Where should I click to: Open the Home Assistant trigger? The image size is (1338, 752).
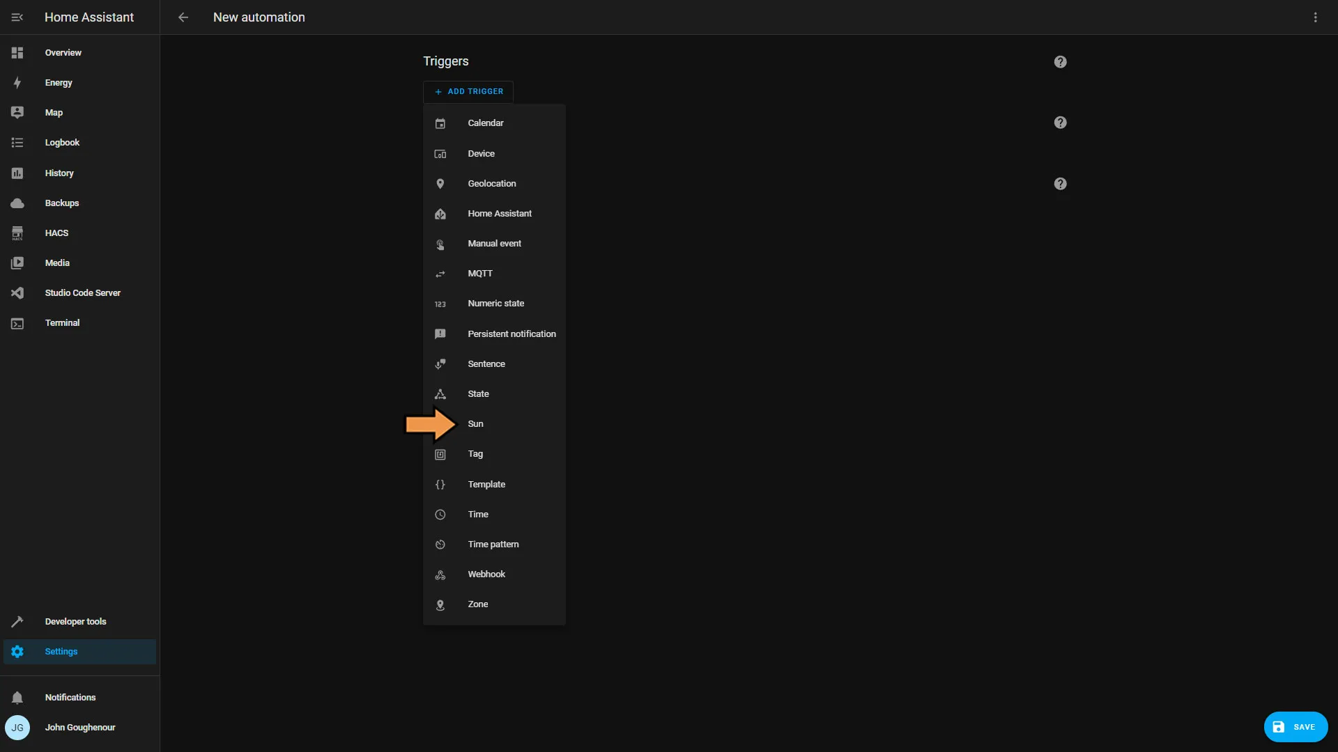[x=499, y=213]
